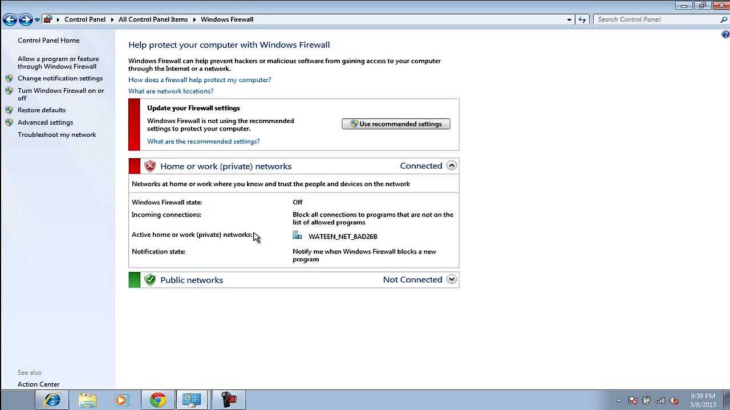This screenshot has width=730, height=410.
Task: Open Turn Windows Firewall on or off
Action: tap(61, 94)
